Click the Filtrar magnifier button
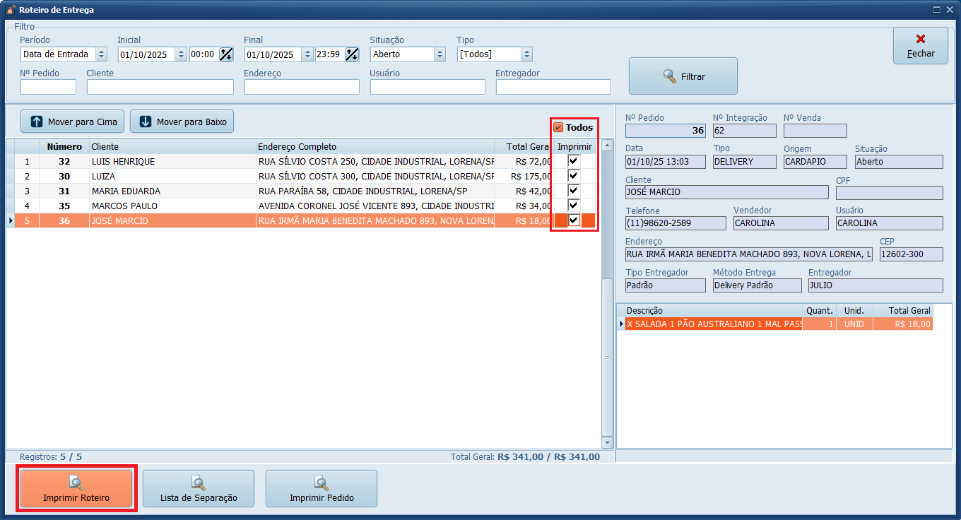Viewport: 961px width, 520px height. click(683, 76)
